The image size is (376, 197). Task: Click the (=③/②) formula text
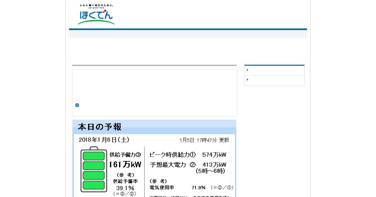pyautogui.click(x=125, y=194)
